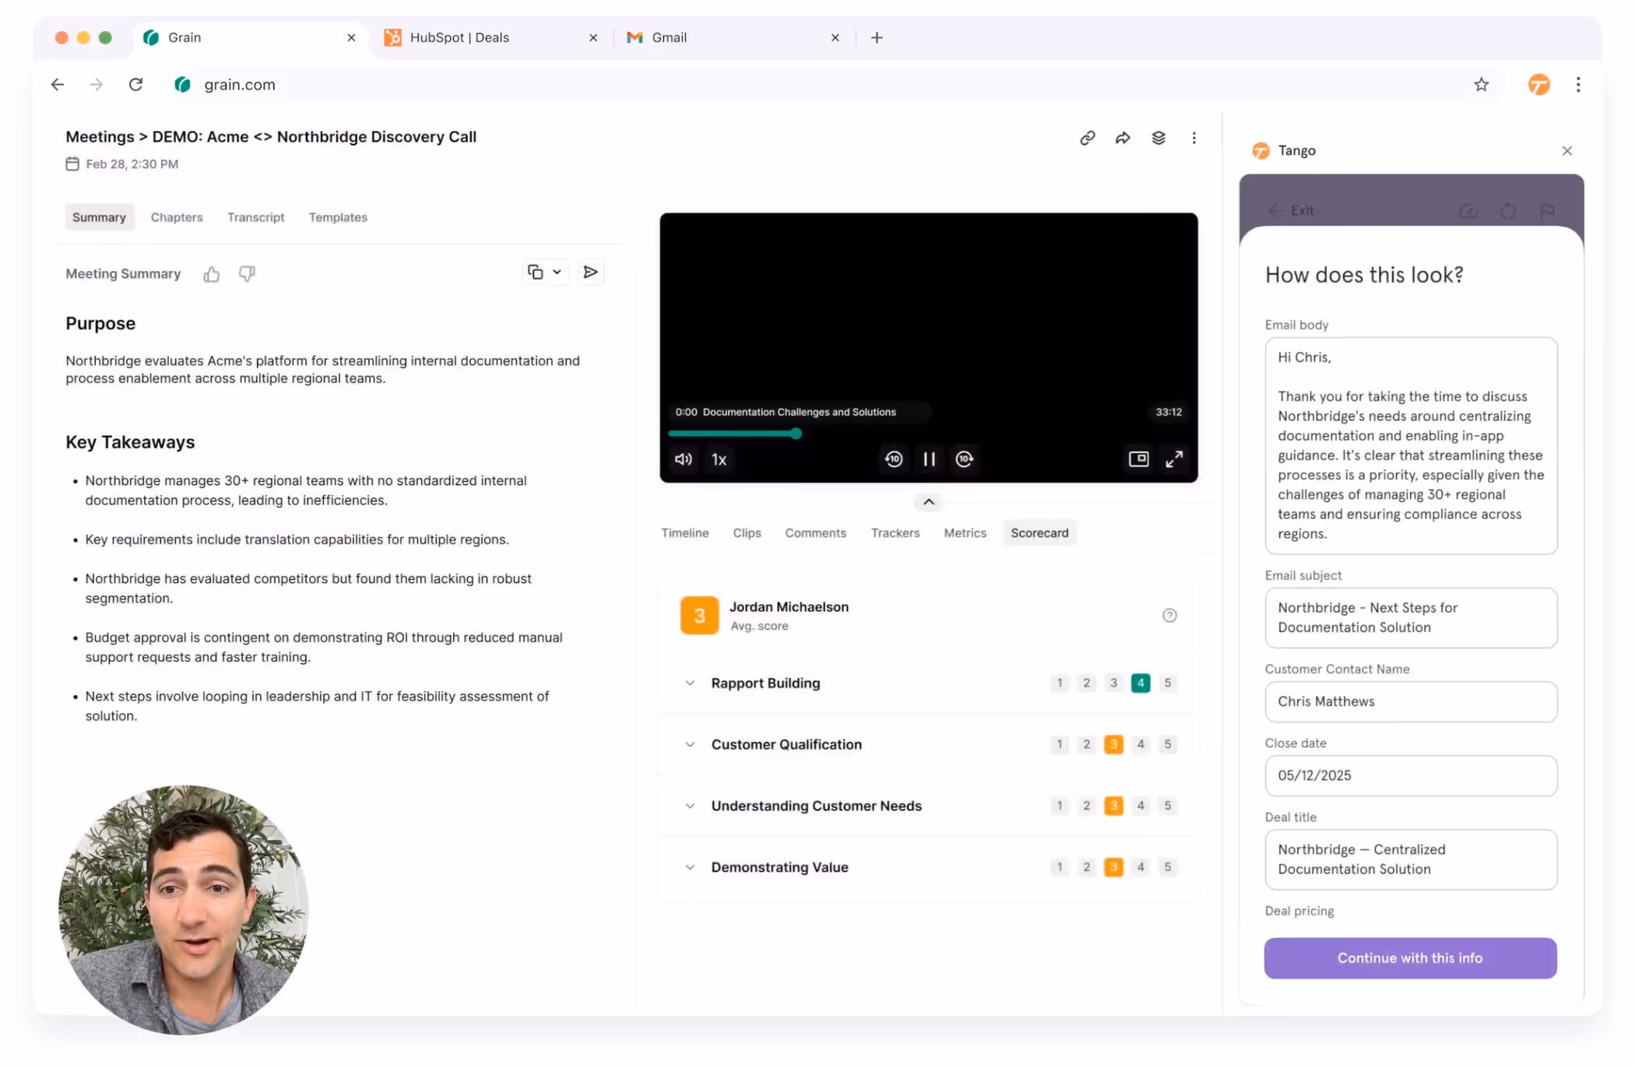The image size is (1635, 1068).
Task: Switch to HubSpot Deals browser tab
Action: coord(492,37)
